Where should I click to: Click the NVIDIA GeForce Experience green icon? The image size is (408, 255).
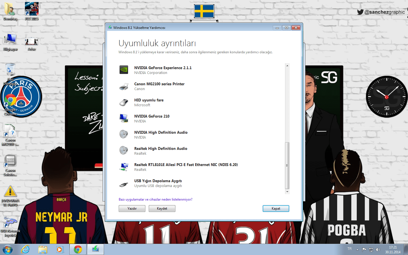pyautogui.click(x=124, y=70)
